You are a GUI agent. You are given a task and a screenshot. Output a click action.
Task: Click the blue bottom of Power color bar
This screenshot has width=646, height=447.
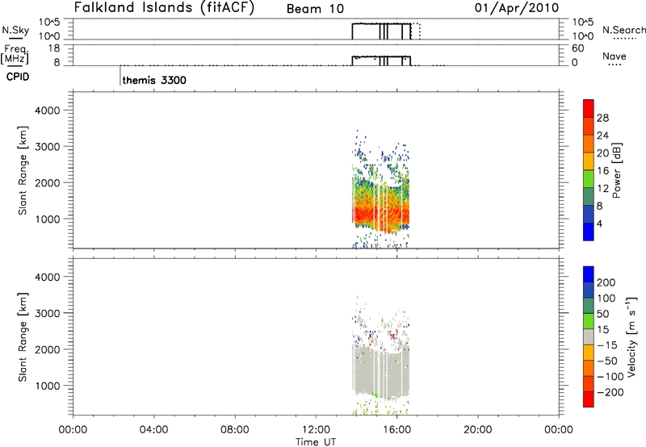pos(589,232)
